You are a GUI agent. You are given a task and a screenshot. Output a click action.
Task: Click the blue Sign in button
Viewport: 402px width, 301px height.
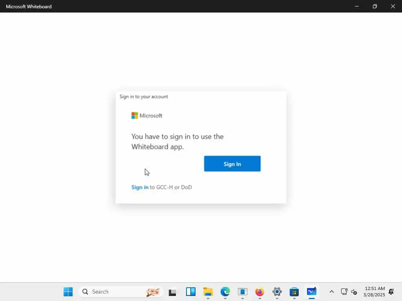232,164
